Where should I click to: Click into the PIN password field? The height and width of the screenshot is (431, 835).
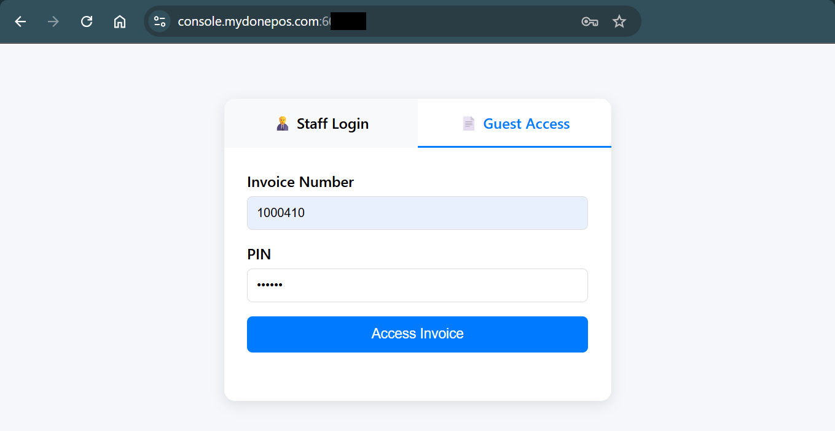pos(417,286)
